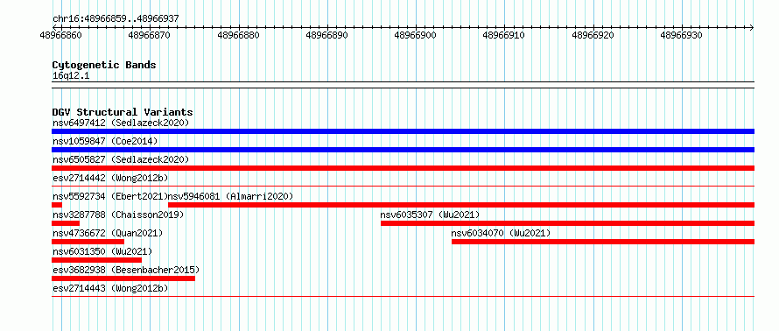The width and height of the screenshot is (779, 331).
Task: Open the esv3682938 (Besenbacher2015) label
Action: click(126, 270)
